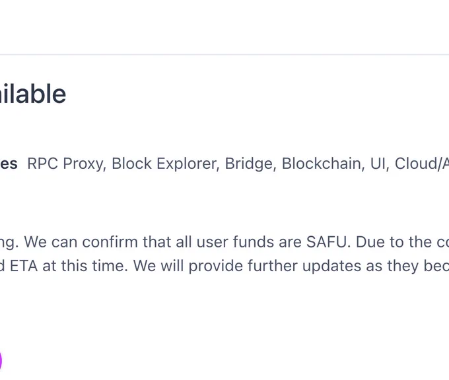Click the horizontal divider line above heading
This screenshot has height=380, width=449.
click(x=224, y=54)
